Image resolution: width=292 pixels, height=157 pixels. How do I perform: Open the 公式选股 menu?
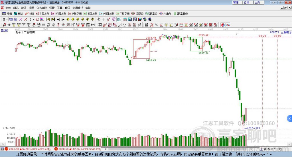click(42, 8)
